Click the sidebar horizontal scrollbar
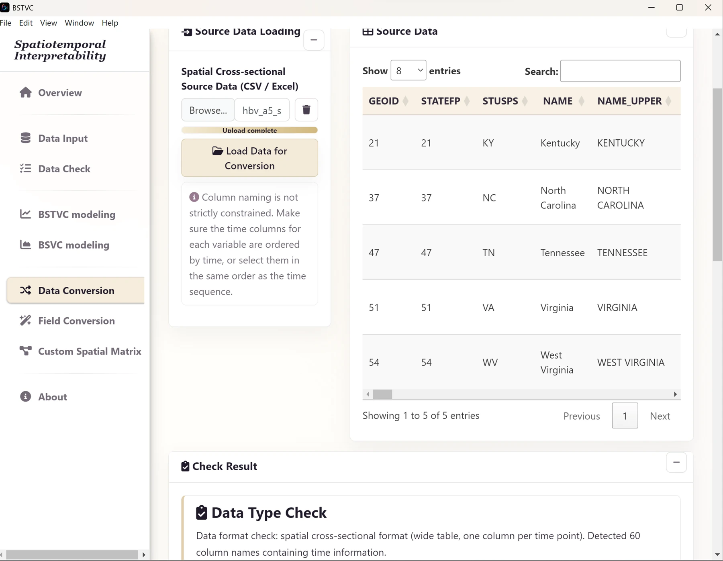723x561 pixels. 72,555
